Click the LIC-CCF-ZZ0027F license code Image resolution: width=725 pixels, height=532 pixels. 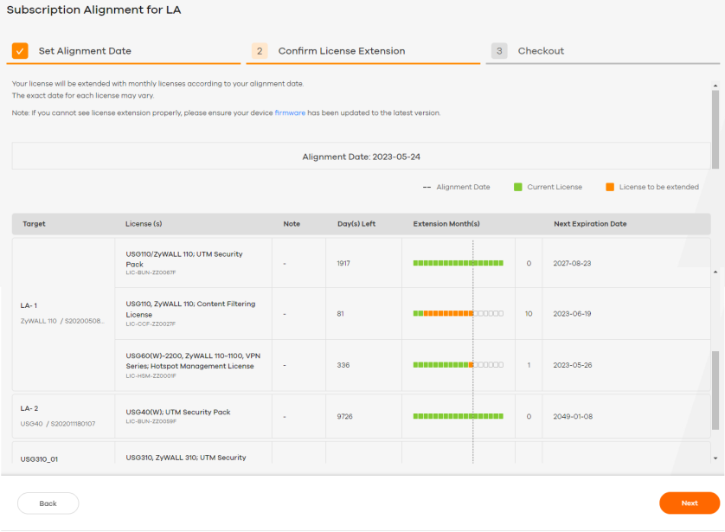point(151,324)
